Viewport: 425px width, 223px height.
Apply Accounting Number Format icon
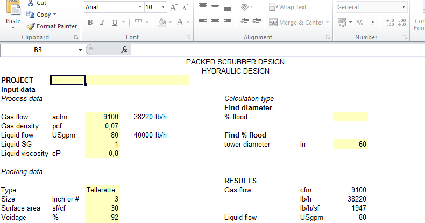coord(342,23)
